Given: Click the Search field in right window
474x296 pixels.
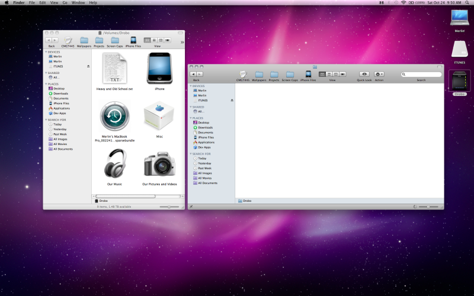Looking at the screenshot, I should (x=421, y=75).
